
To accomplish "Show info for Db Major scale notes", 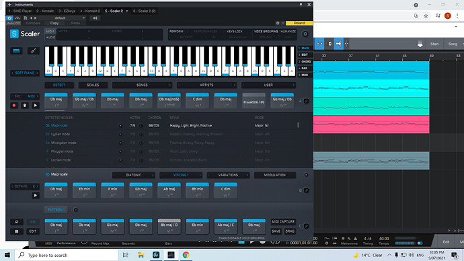I will coord(141,126).
